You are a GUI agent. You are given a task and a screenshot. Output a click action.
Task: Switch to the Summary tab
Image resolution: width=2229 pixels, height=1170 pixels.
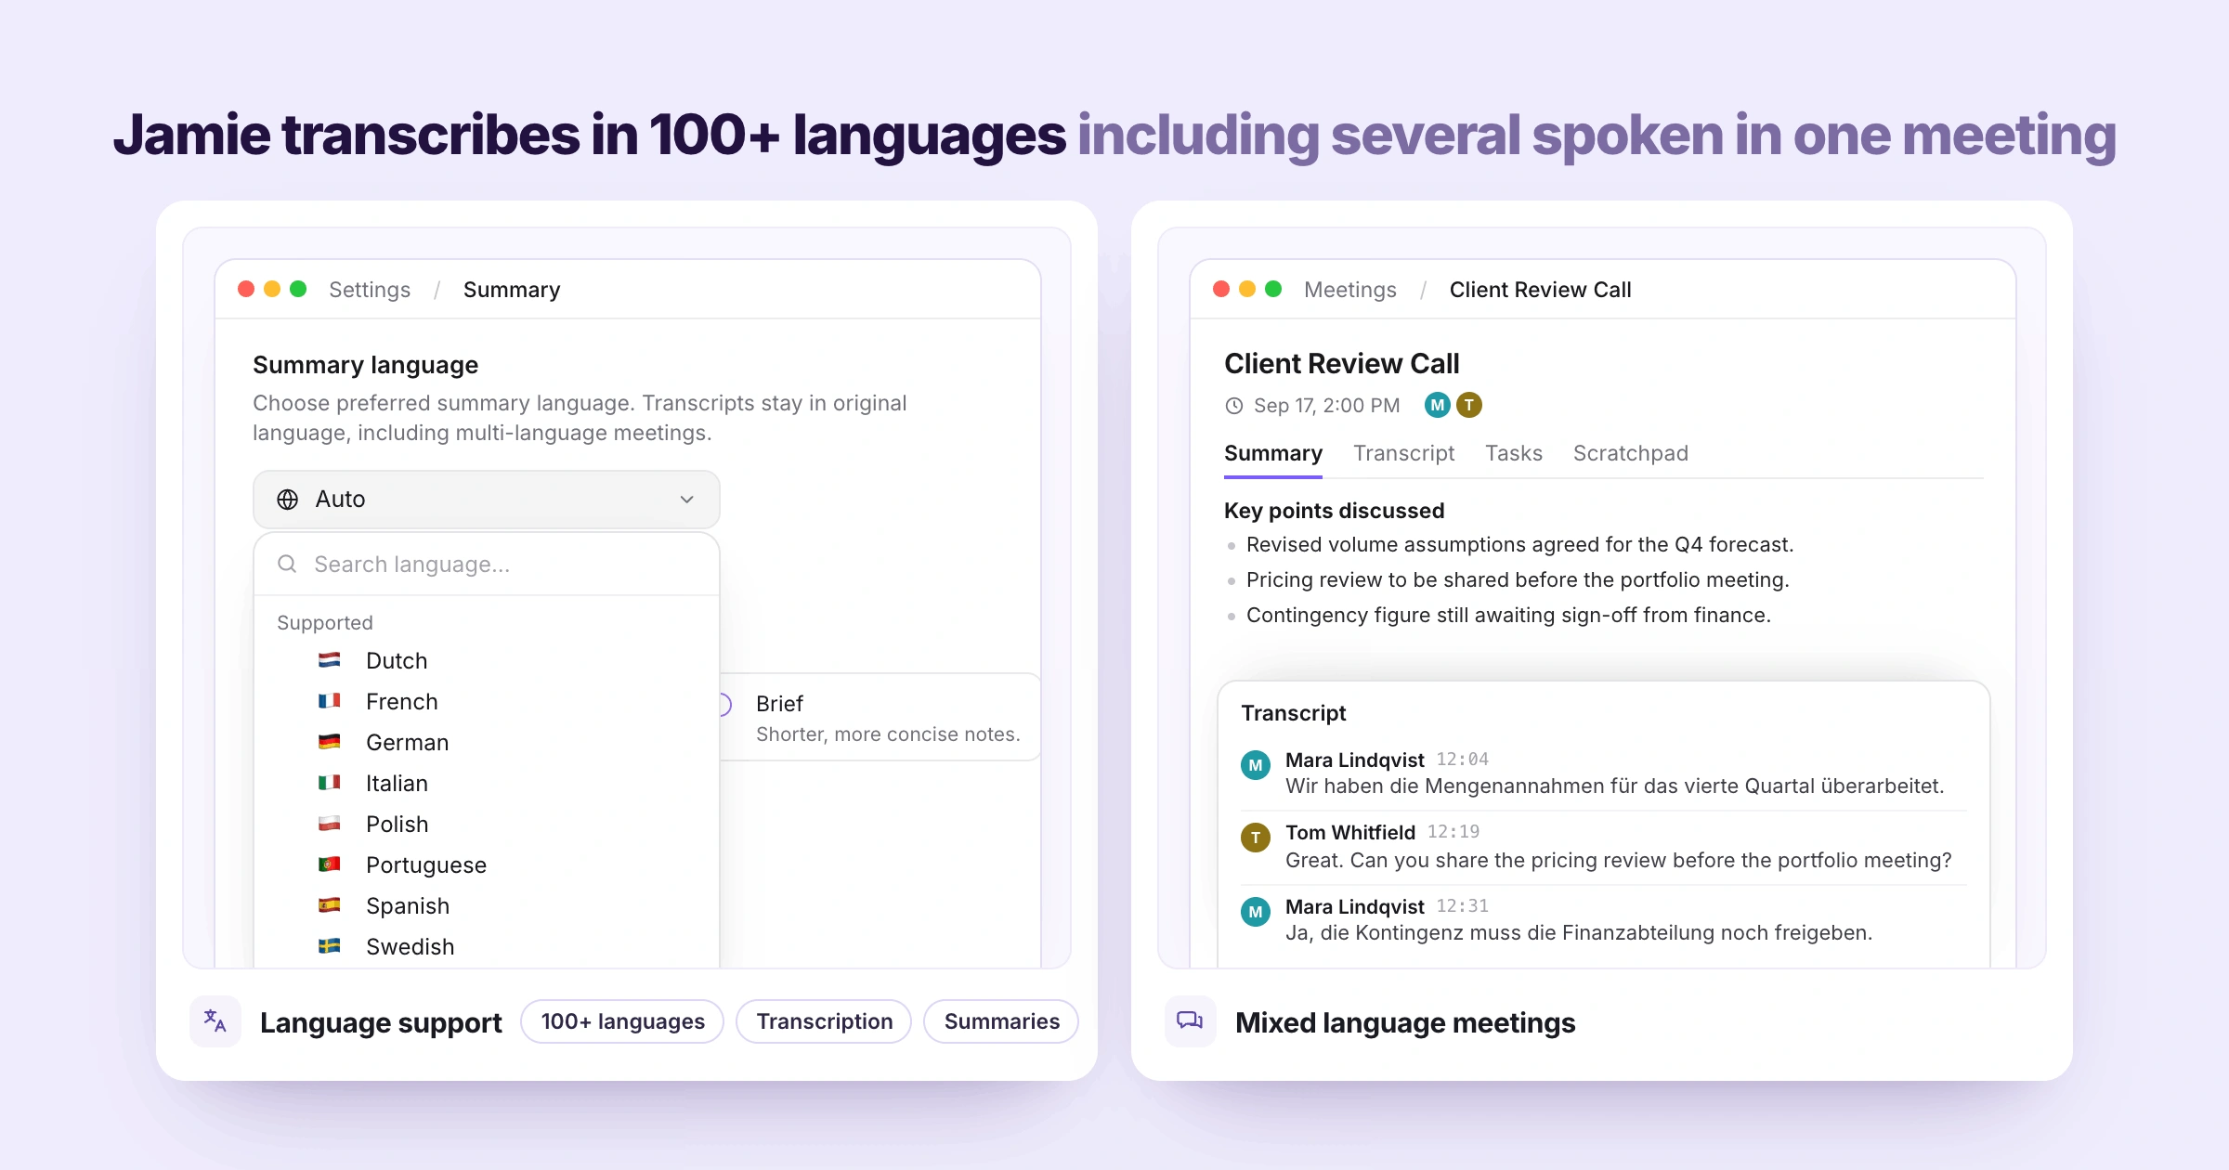(x=1273, y=453)
